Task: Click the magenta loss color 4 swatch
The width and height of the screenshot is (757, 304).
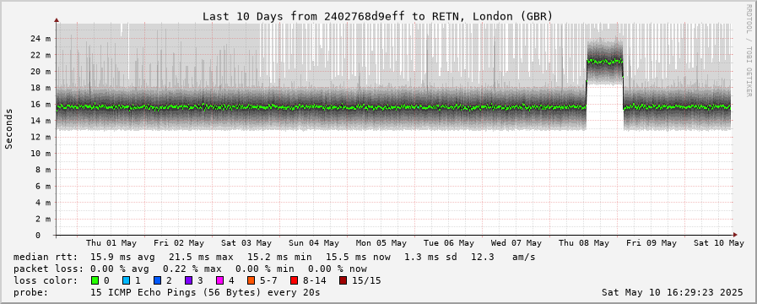Action: coord(219,280)
